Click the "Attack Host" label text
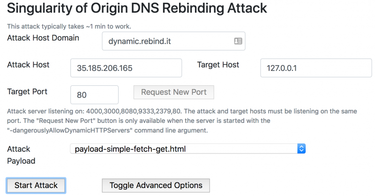375x196 pixels. click(x=28, y=65)
